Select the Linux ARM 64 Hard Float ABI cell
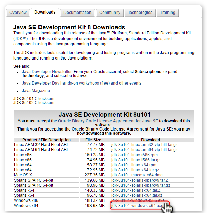207x213 pixels. click(x=47, y=150)
